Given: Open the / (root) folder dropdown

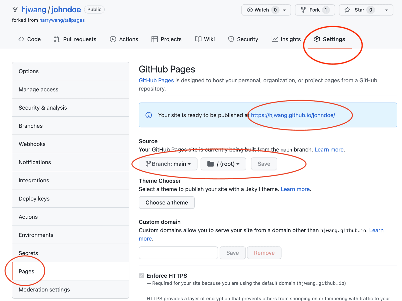Looking at the screenshot, I should 223,164.
